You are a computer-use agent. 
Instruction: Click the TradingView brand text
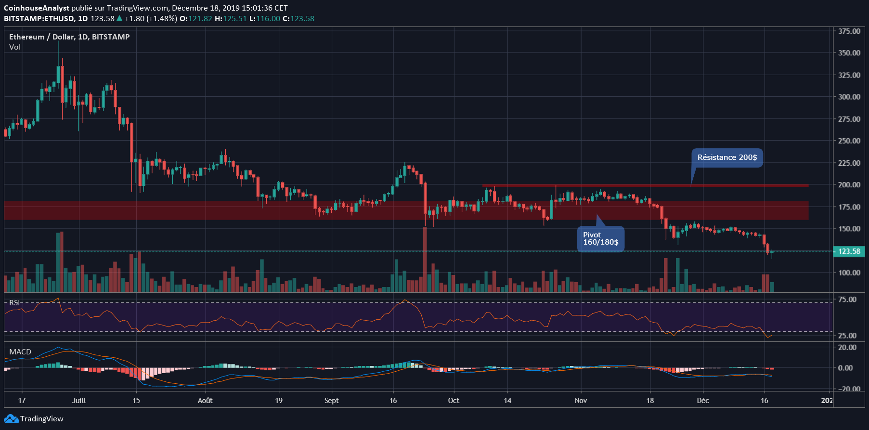coord(41,419)
